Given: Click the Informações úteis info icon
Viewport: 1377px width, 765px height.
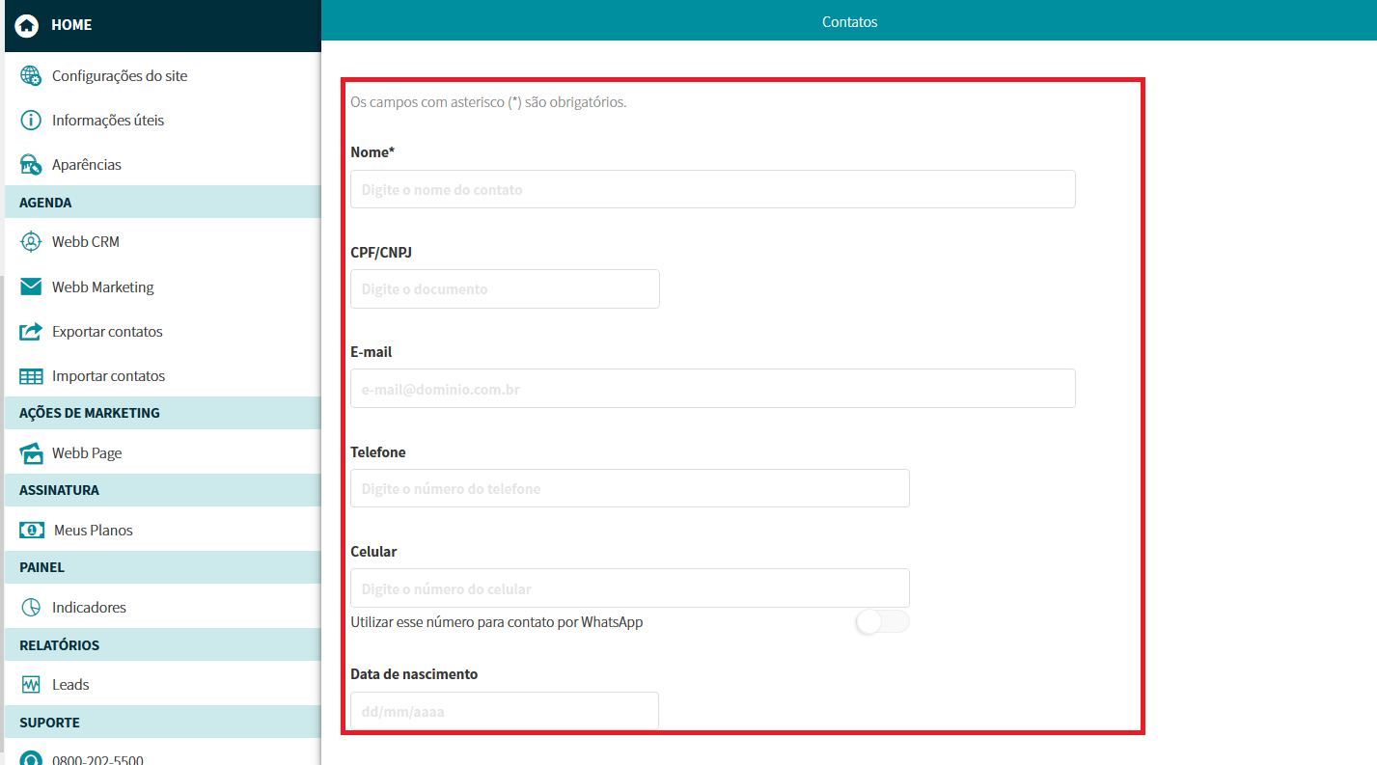Looking at the screenshot, I should pyautogui.click(x=31, y=121).
